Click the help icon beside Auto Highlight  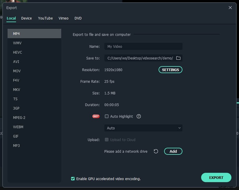coord(139,116)
